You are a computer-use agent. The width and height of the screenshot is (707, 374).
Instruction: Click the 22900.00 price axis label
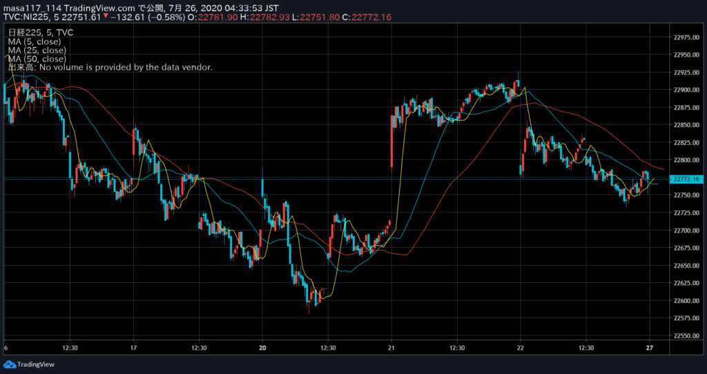686,90
